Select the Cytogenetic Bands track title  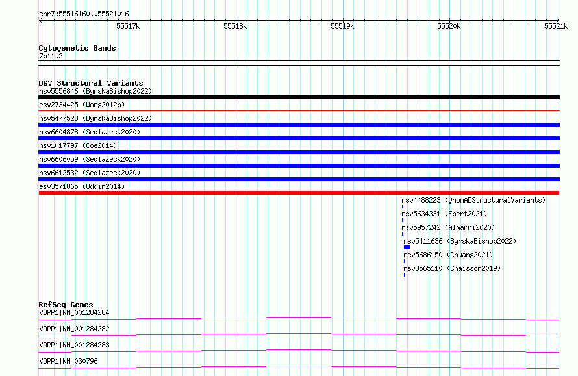point(77,48)
